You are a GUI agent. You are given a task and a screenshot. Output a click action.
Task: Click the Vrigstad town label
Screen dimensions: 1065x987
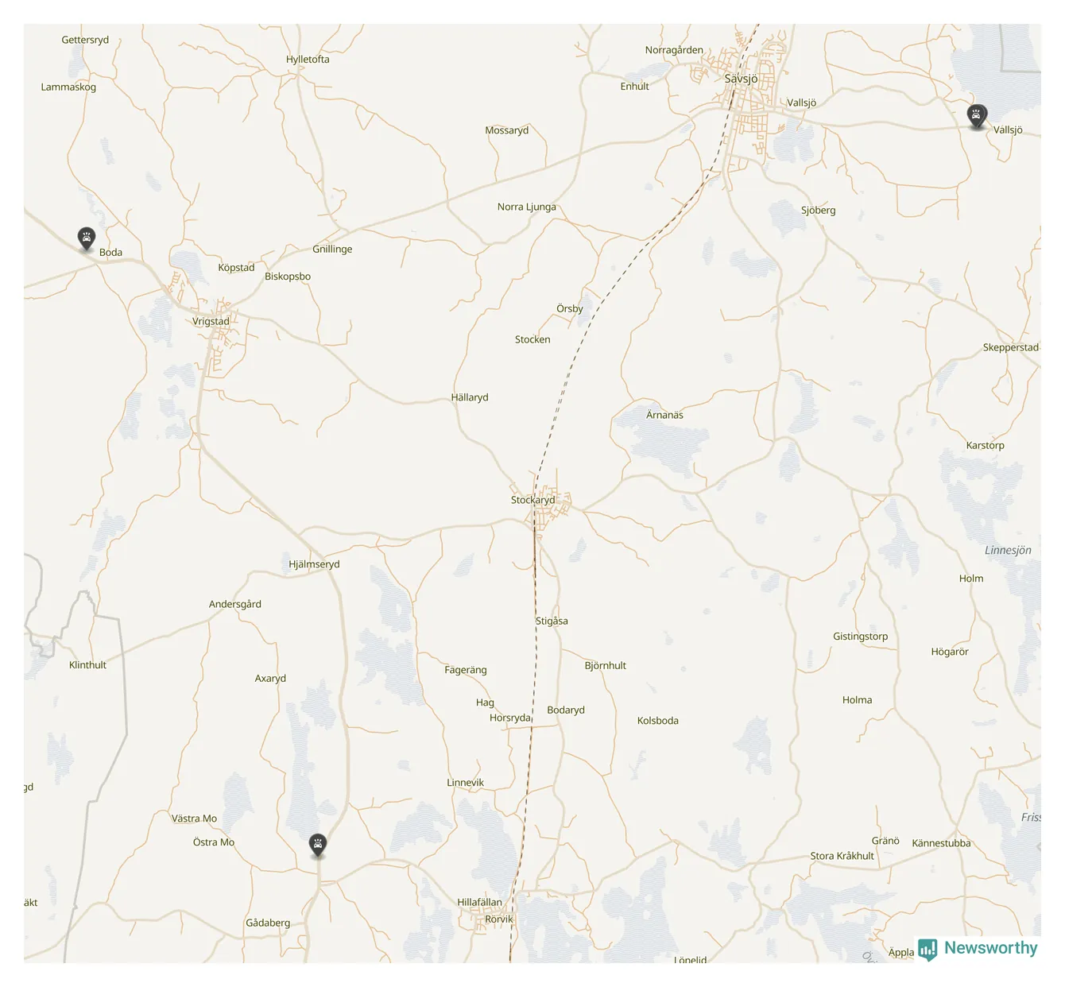pos(211,321)
